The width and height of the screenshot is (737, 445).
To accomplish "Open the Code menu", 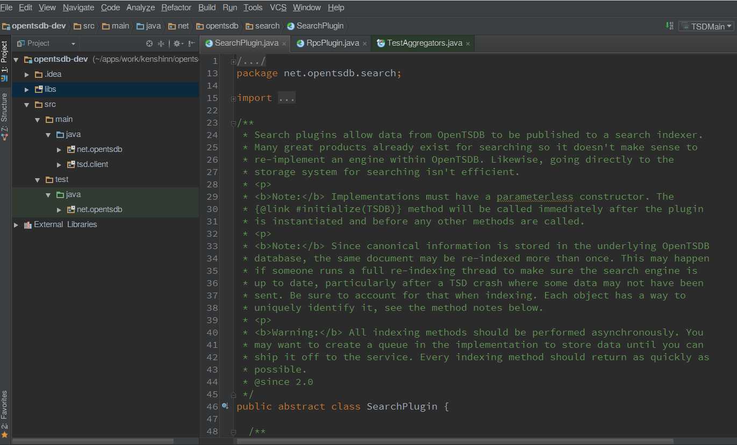I will click(110, 8).
